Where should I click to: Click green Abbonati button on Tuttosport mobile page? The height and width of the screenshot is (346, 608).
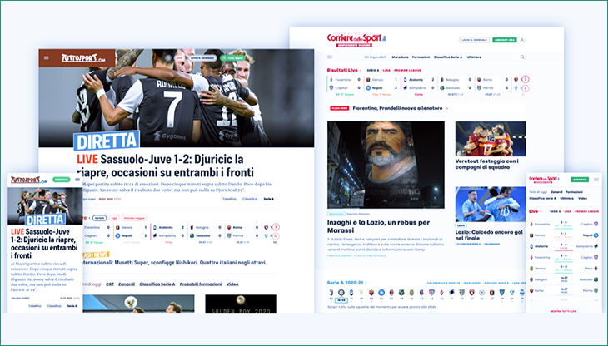point(62,180)
